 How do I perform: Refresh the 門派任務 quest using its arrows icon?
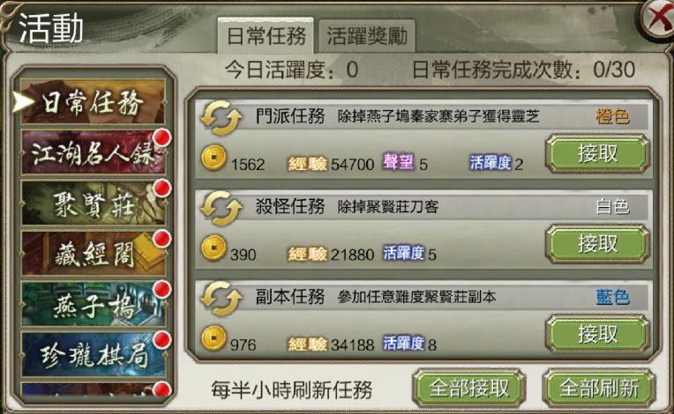click(221, 117)
